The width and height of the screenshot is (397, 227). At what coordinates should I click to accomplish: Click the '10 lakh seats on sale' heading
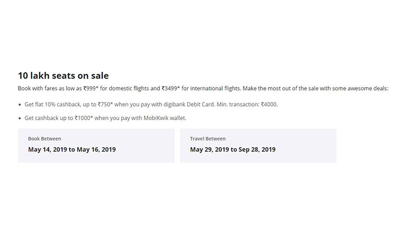[64, 75]
